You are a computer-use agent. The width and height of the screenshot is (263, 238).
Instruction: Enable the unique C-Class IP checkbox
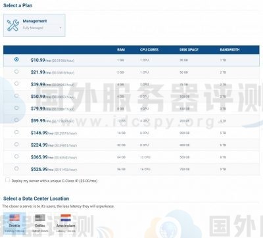click(8, 180)
